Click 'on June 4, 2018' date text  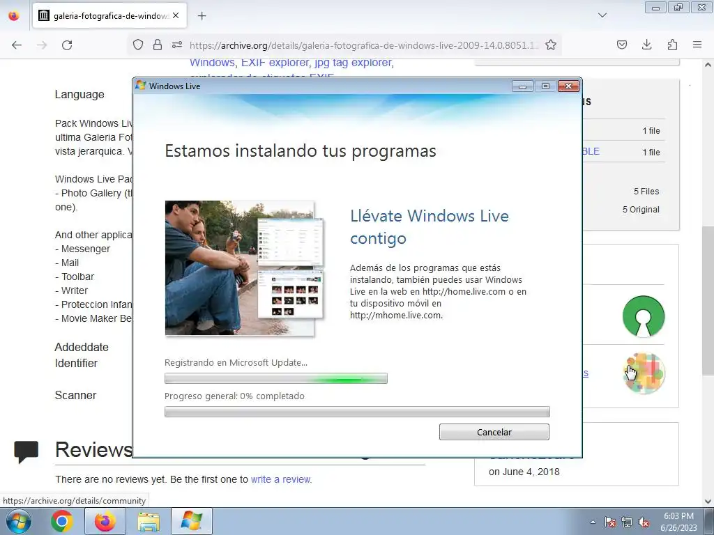pos(524,472)
